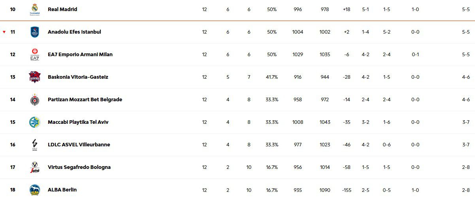Go to EA7 Emporio Armani Milan page
Image resolution: width=475 pixels, height=197 pixels.
coord(80,54)
